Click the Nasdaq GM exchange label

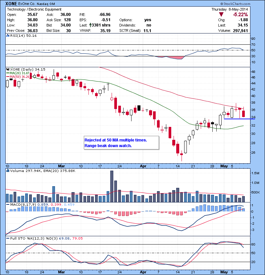click(46, 4)
